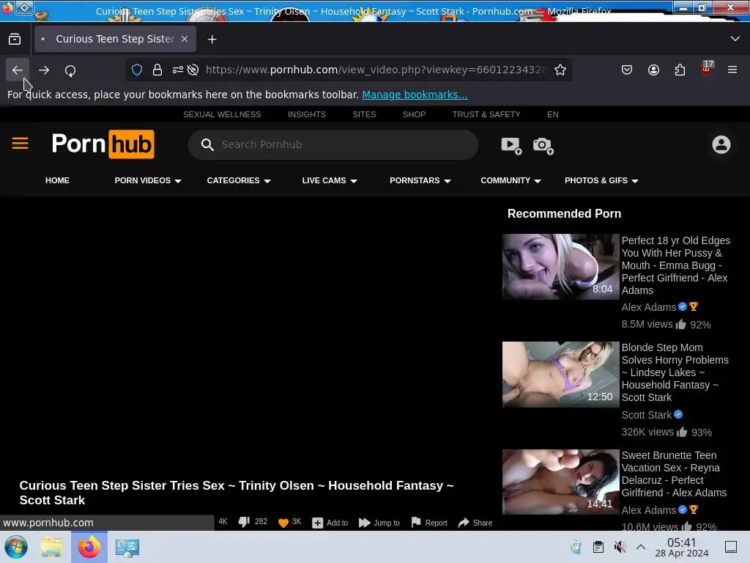The width and height of the screenshot is (750, 563).
Task: Open SITES in the top bar
Action: coord(364,114)
